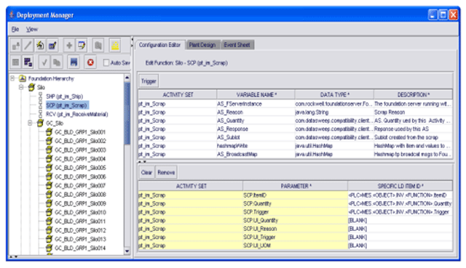Click the SCP.UI_UOM parameter cell

296,245
